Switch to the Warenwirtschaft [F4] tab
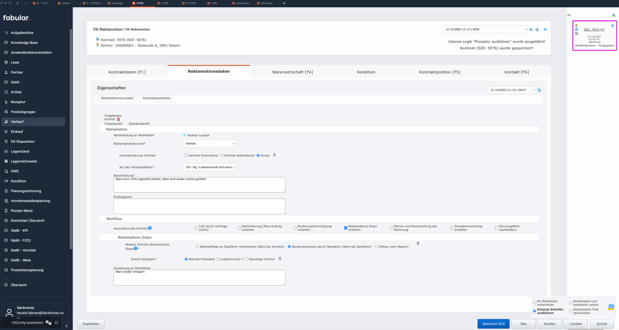 click(x=292, y=72)
